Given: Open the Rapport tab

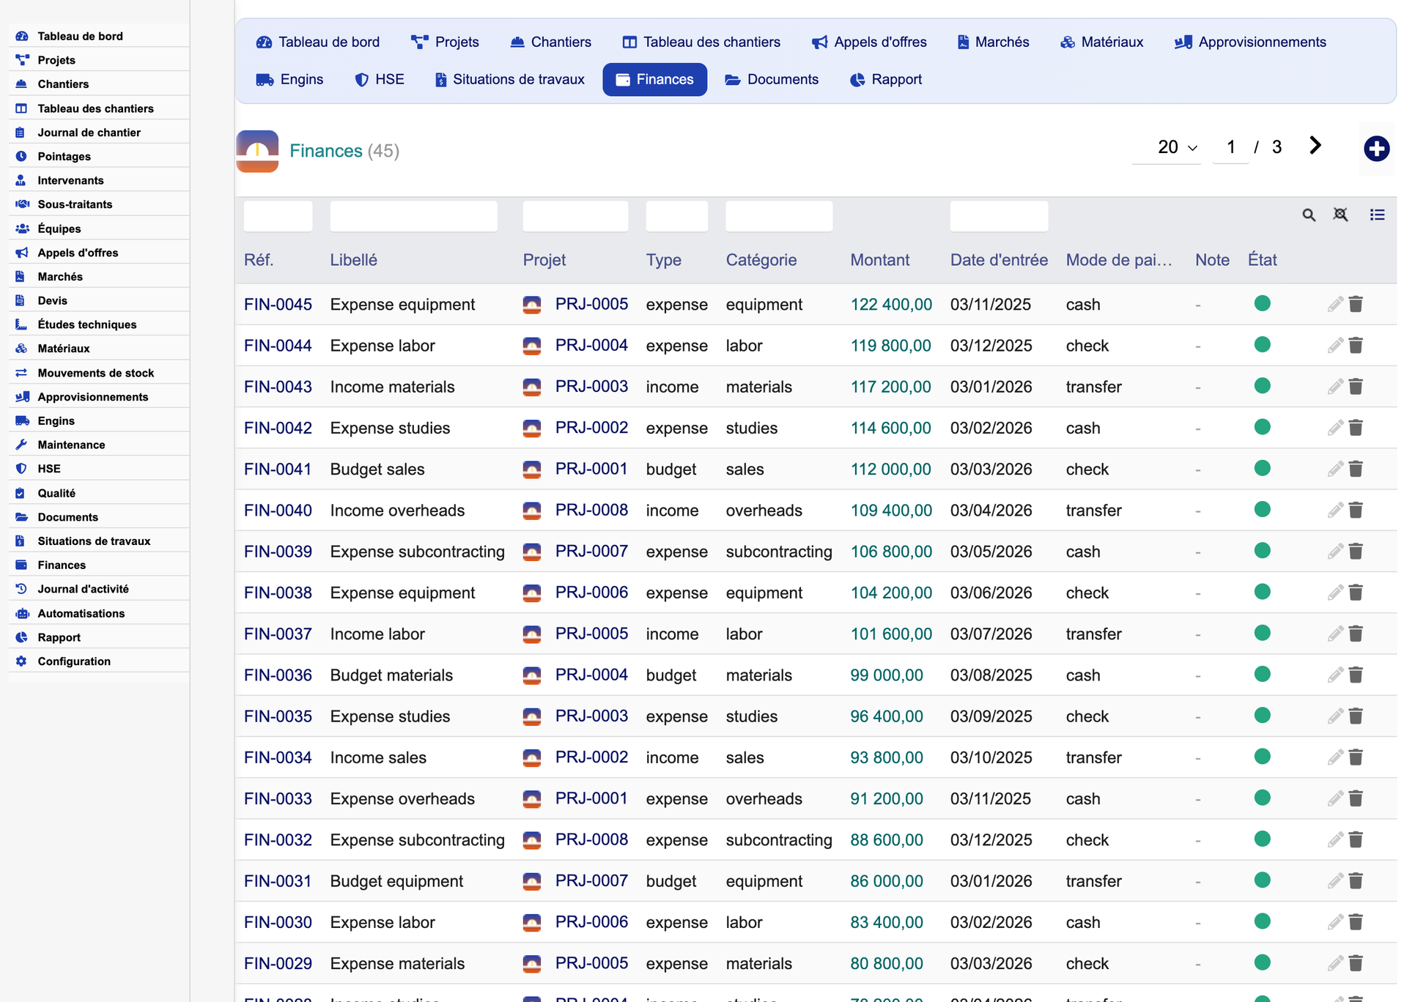Looking at the screenshot, I should coord(886,79).
